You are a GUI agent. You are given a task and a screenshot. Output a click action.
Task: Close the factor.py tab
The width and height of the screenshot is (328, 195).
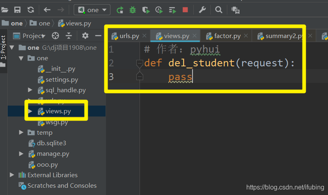point(246,36)
